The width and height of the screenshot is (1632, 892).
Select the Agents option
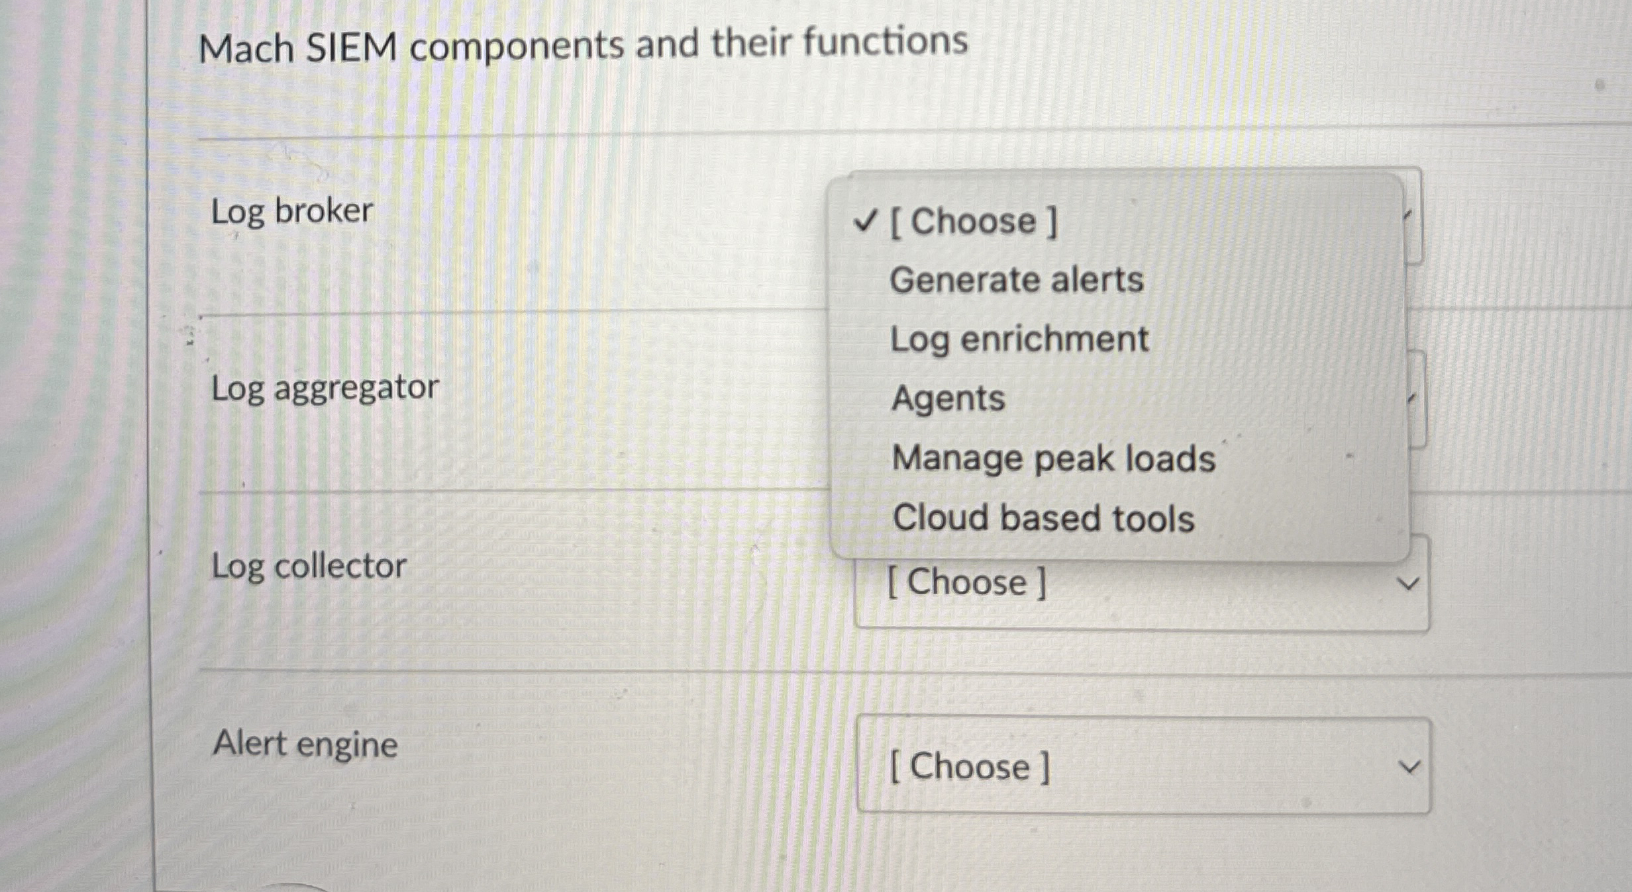tap(948, 399)
